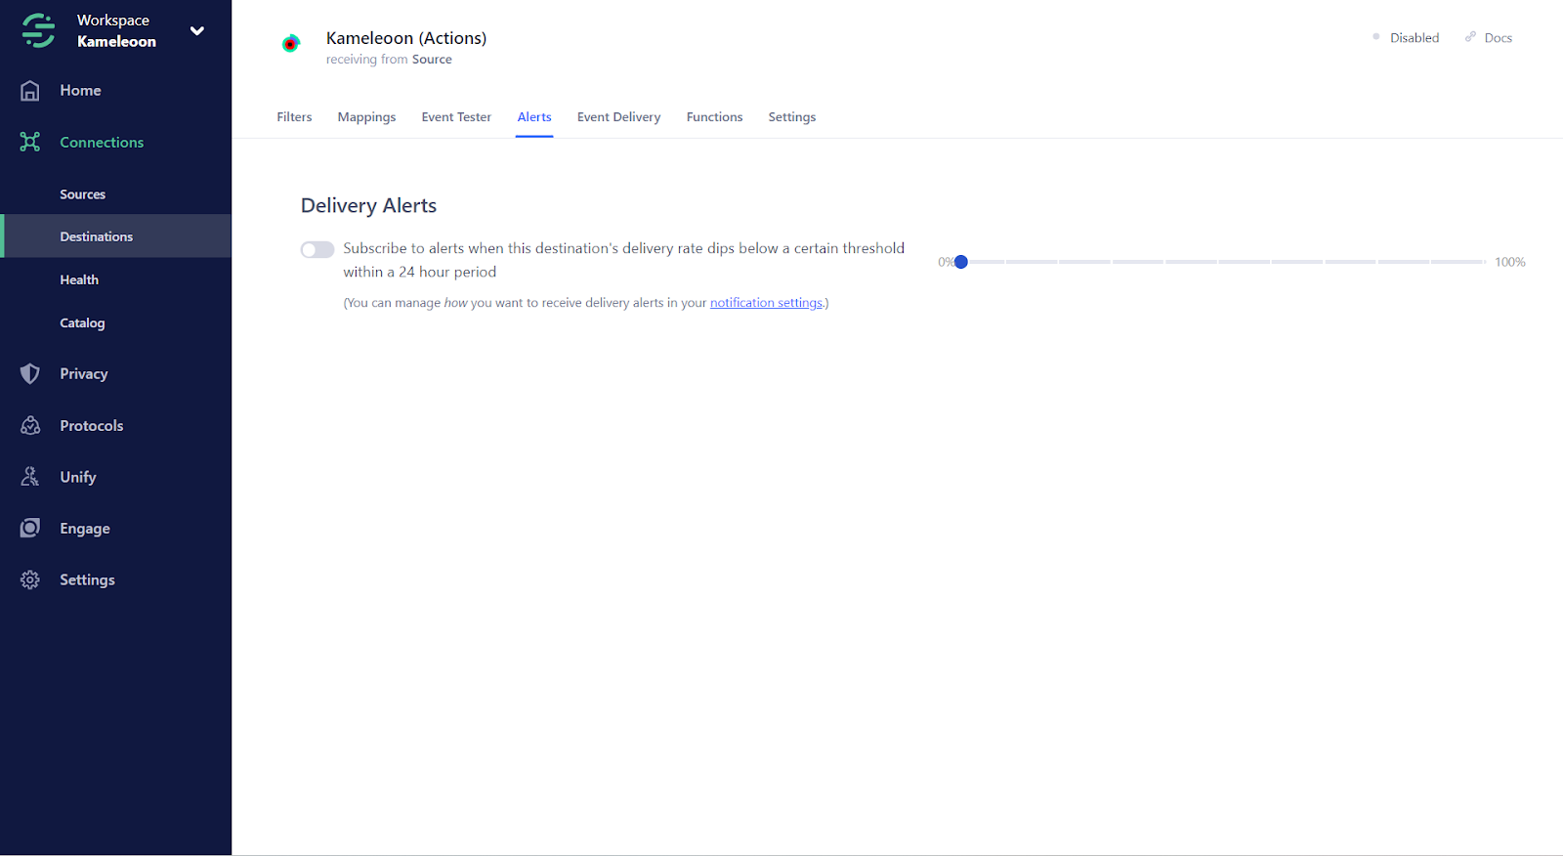
Task: Click the 0% slider label
Action: coord(946,262)
